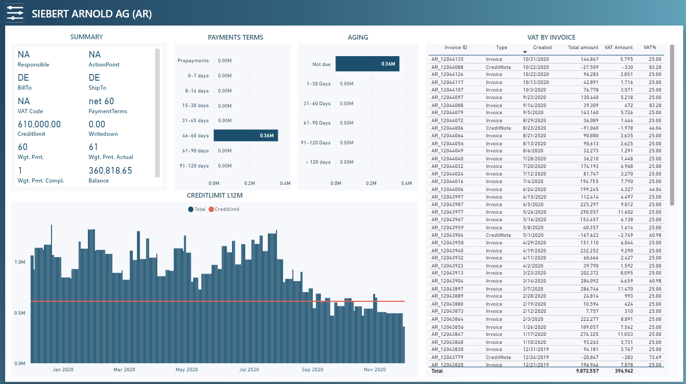Image resolution: width=686 pixels, height=384 pixels.
Task: Select invoice row AR_12044135
Action: coord(447,59)
